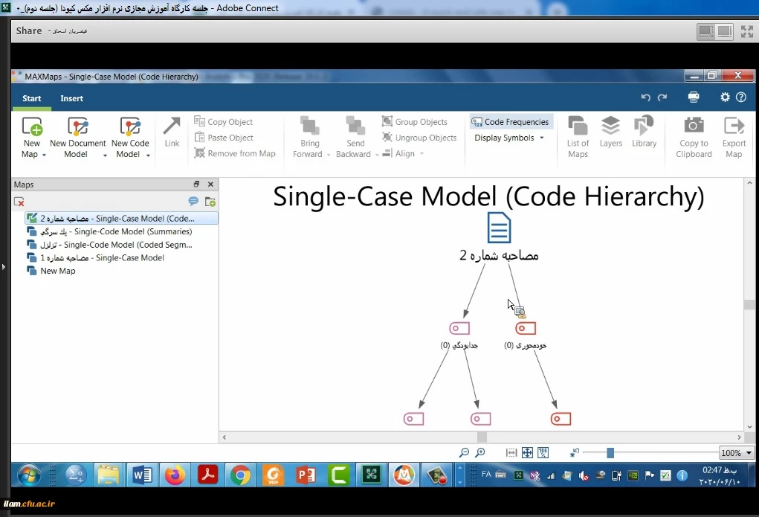
Task: Click the fit-to-window icon in status bar
Action: (x=527, y=453)
